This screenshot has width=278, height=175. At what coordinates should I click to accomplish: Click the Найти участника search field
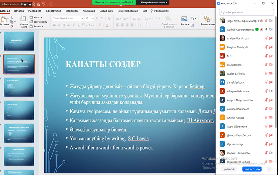pos(246,12)
